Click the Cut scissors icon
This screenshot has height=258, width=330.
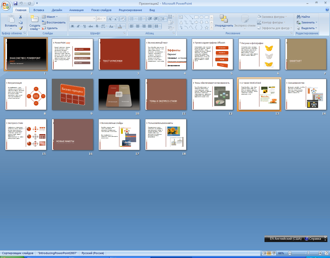click(x=21, y=17)
